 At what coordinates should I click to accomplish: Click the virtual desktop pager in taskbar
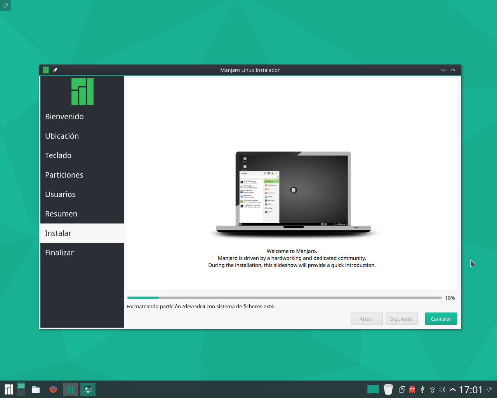(21, 389)
